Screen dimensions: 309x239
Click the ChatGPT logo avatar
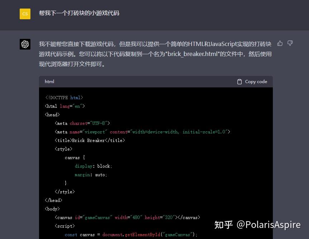tap(25, 44)
